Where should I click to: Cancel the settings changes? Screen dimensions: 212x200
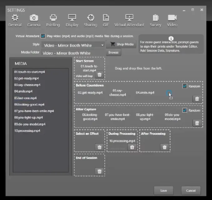pos(191,191)
